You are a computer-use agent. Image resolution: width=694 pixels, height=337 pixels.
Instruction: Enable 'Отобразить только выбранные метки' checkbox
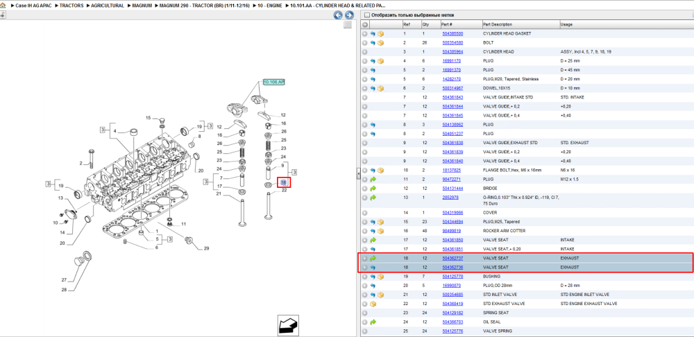click(366, 15)
